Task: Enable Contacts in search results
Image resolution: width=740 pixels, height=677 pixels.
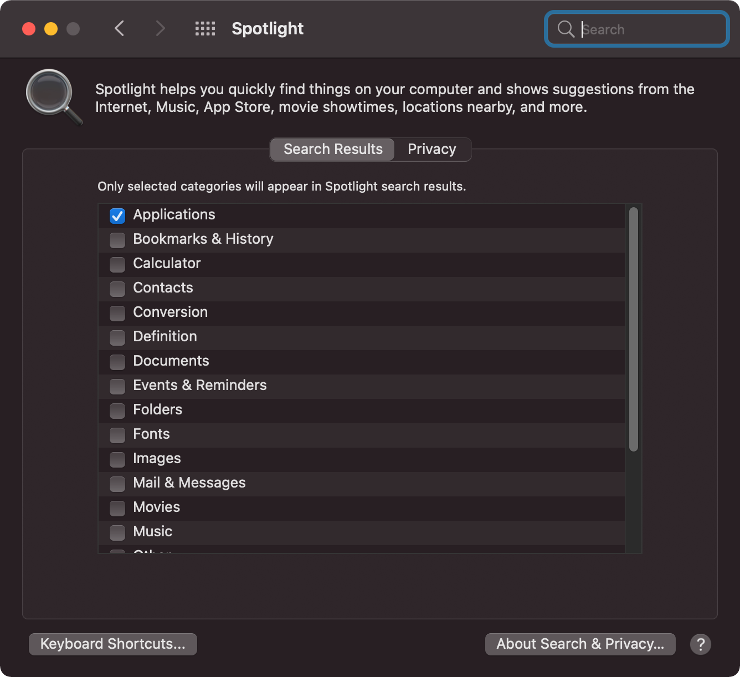Action: pos(117,289)
